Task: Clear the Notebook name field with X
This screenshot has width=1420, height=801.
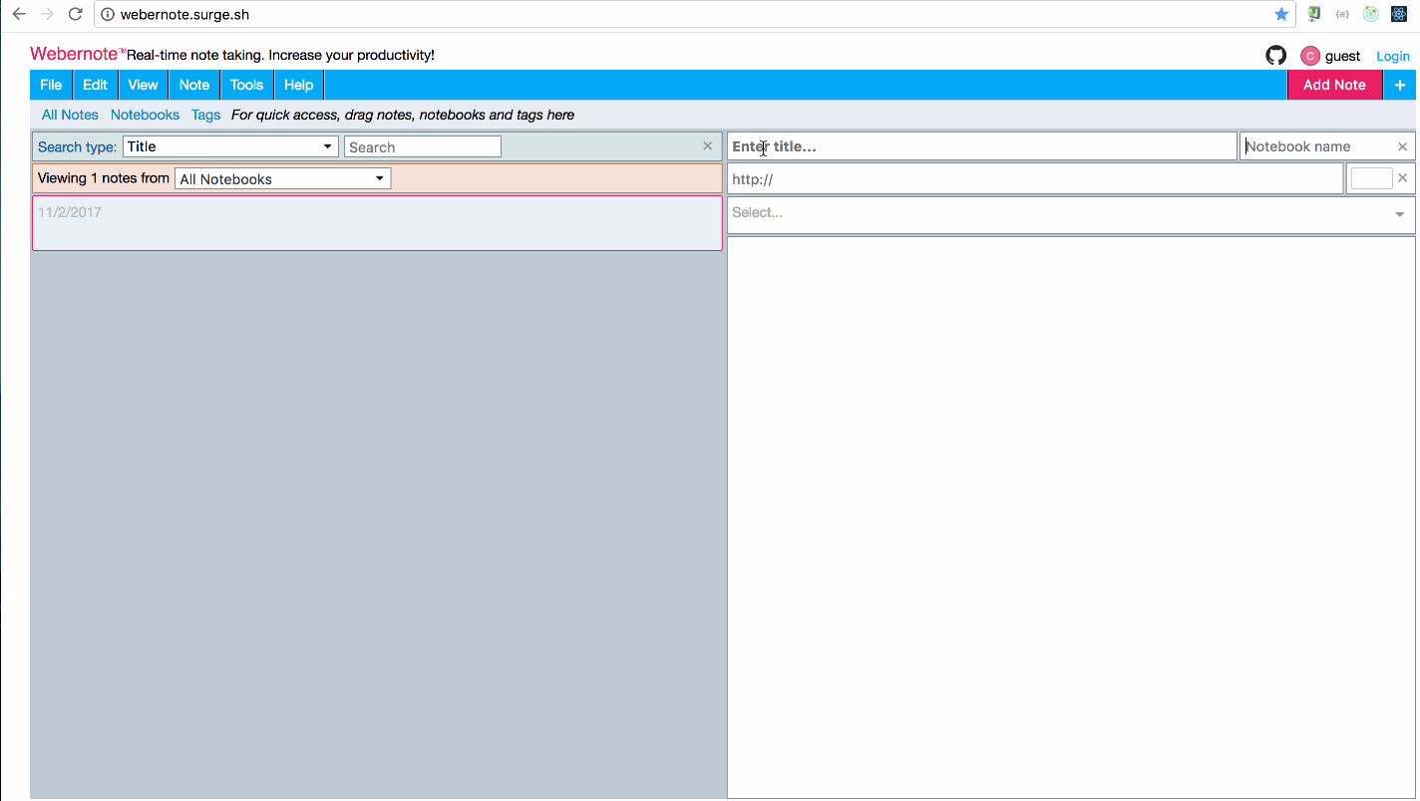Action: pyautogui.click(x=1402, y=146)
